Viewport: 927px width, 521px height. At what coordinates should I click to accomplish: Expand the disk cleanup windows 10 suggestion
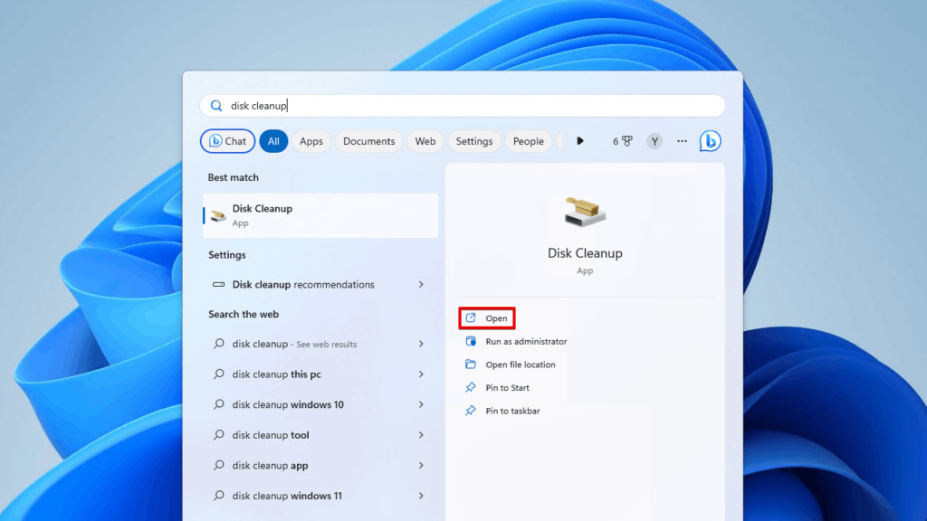pos(298,404)
